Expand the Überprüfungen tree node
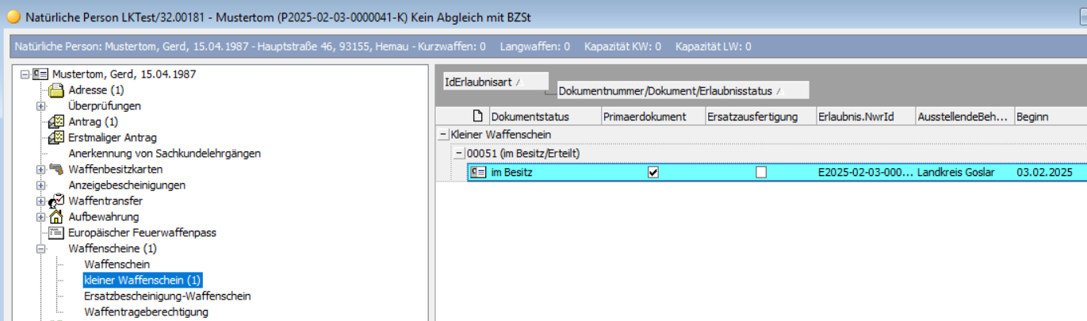Image resolution: width=1087 pixels, height=321 pixels. (40, 106)
